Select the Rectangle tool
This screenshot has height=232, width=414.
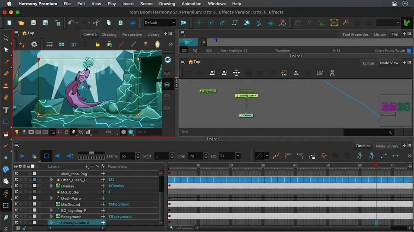pyautogui.click(x=6, y=122)
